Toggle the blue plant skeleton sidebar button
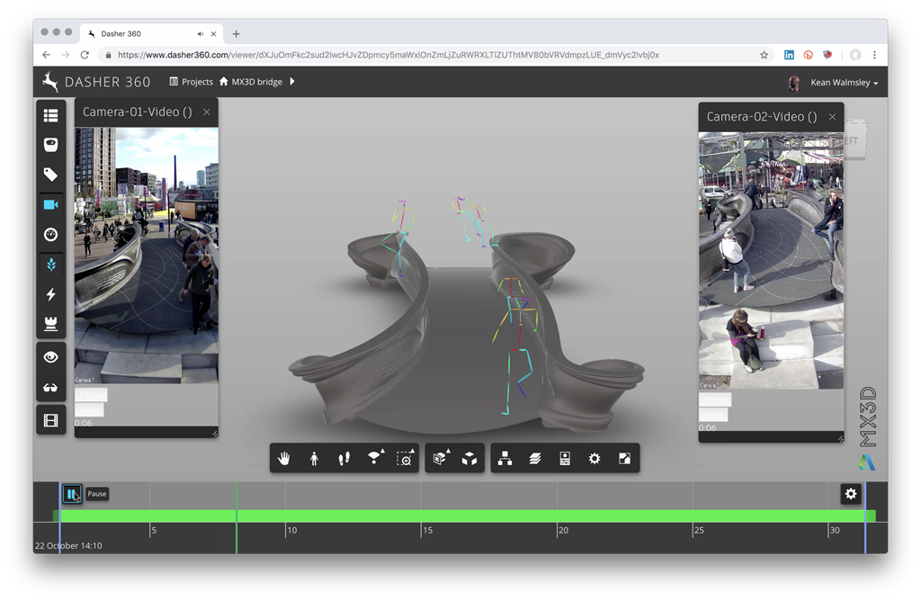 click(50, 265)
